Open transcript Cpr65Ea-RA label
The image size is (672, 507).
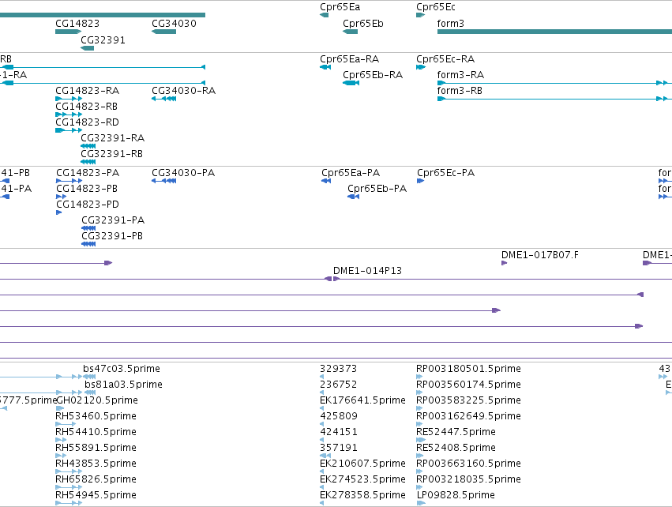point(349,59)
